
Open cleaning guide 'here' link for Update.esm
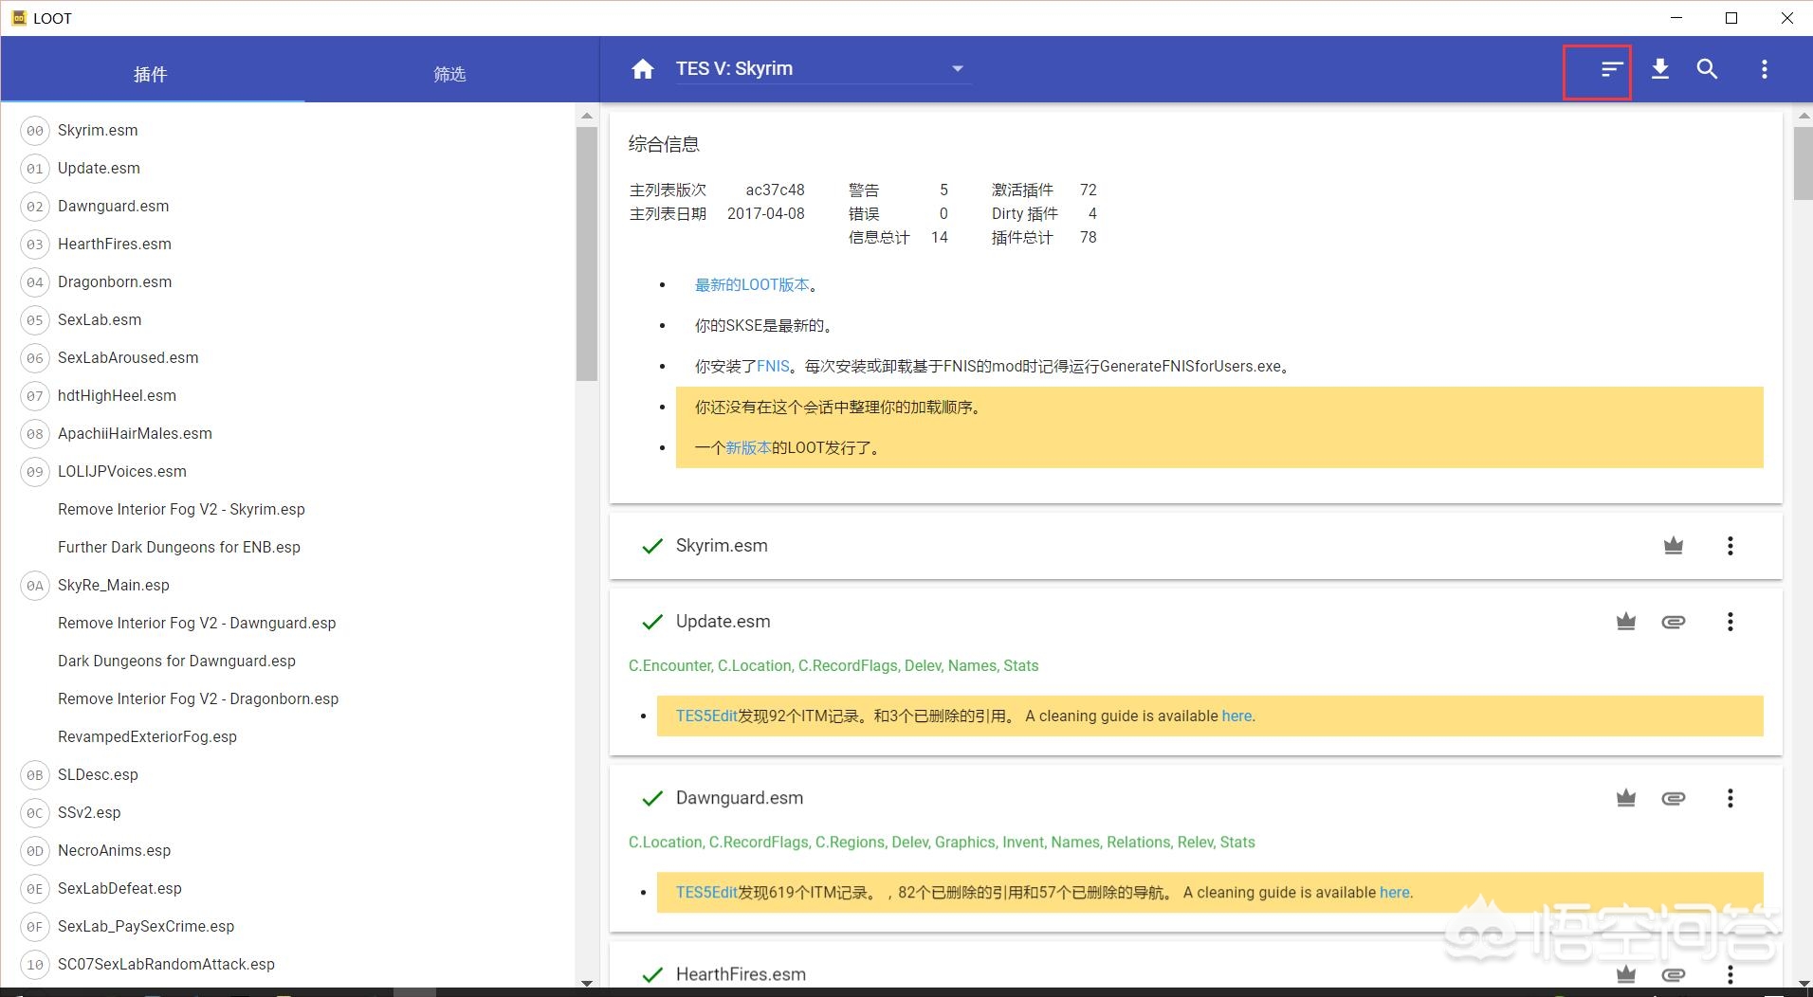point(1236,716)
